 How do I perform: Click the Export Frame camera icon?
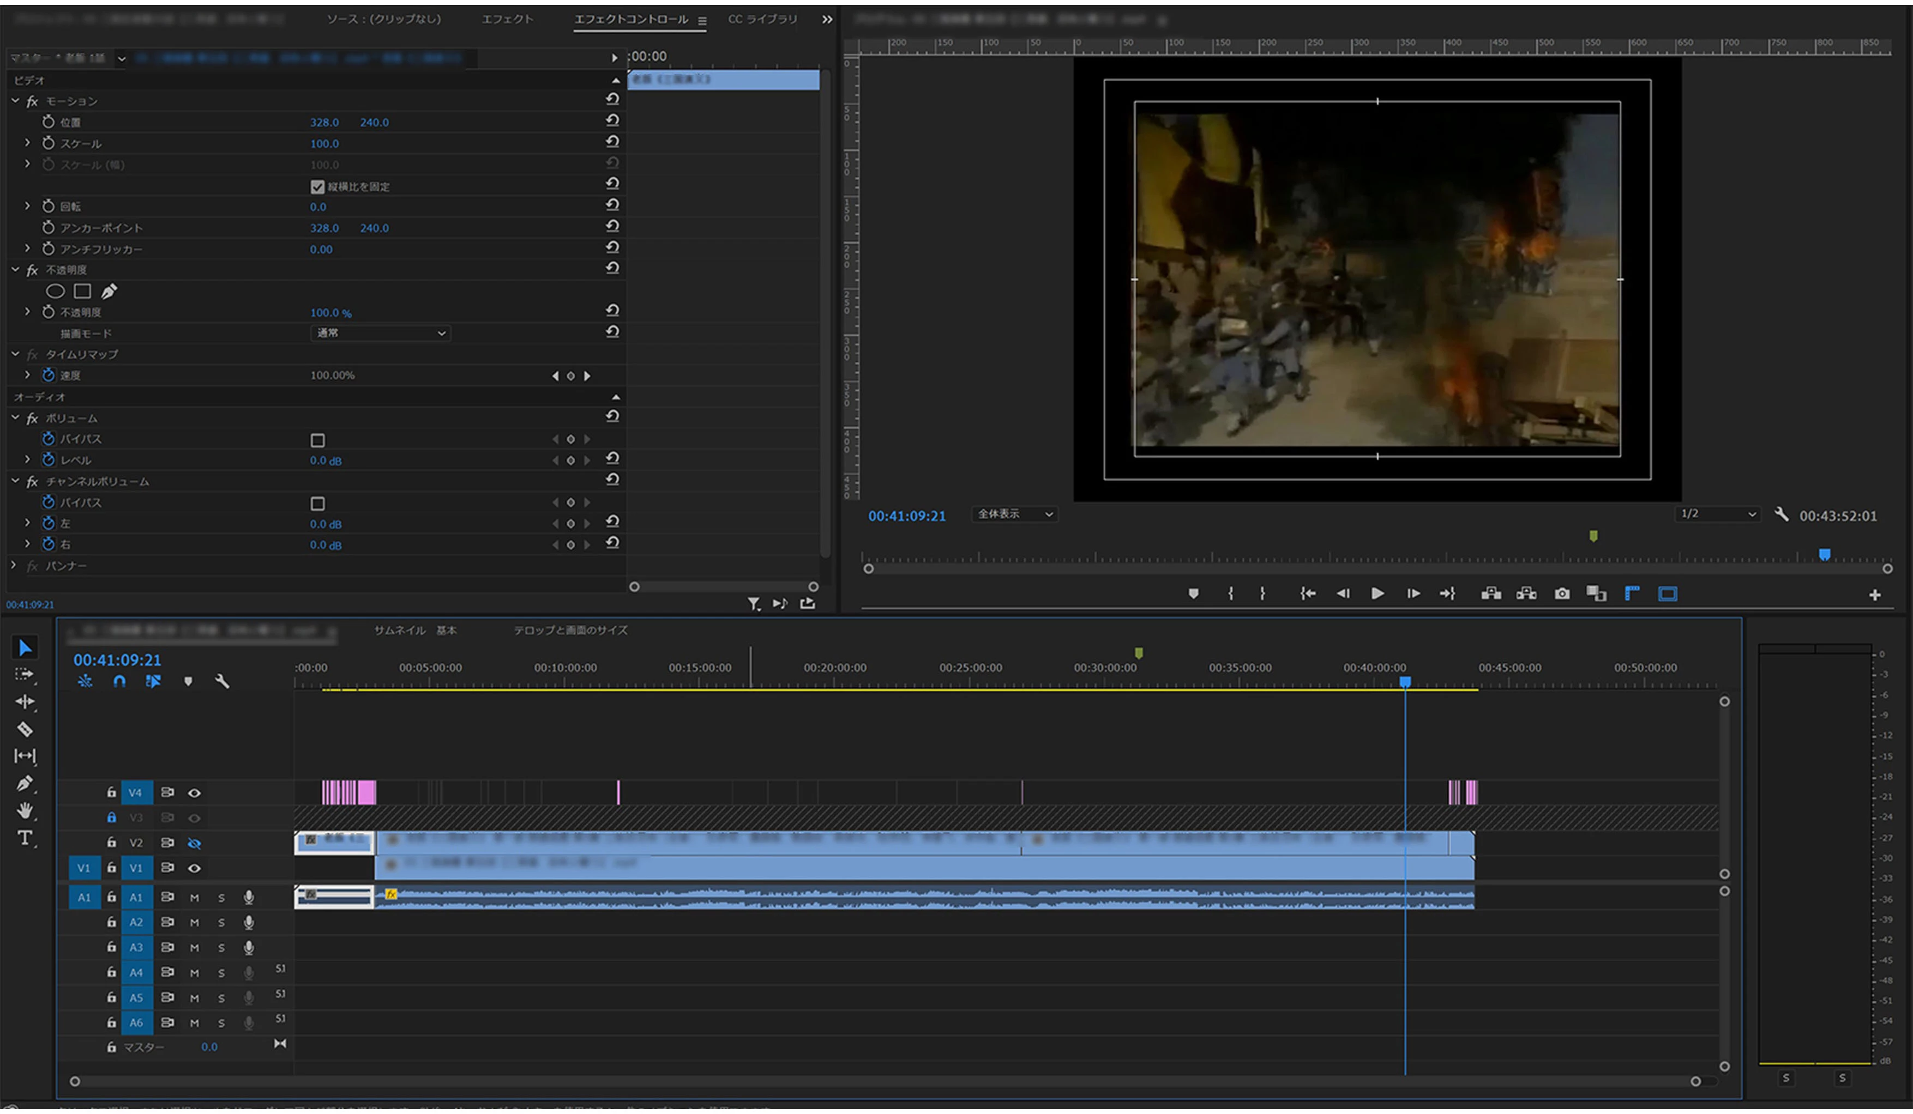click(1561, 594)
